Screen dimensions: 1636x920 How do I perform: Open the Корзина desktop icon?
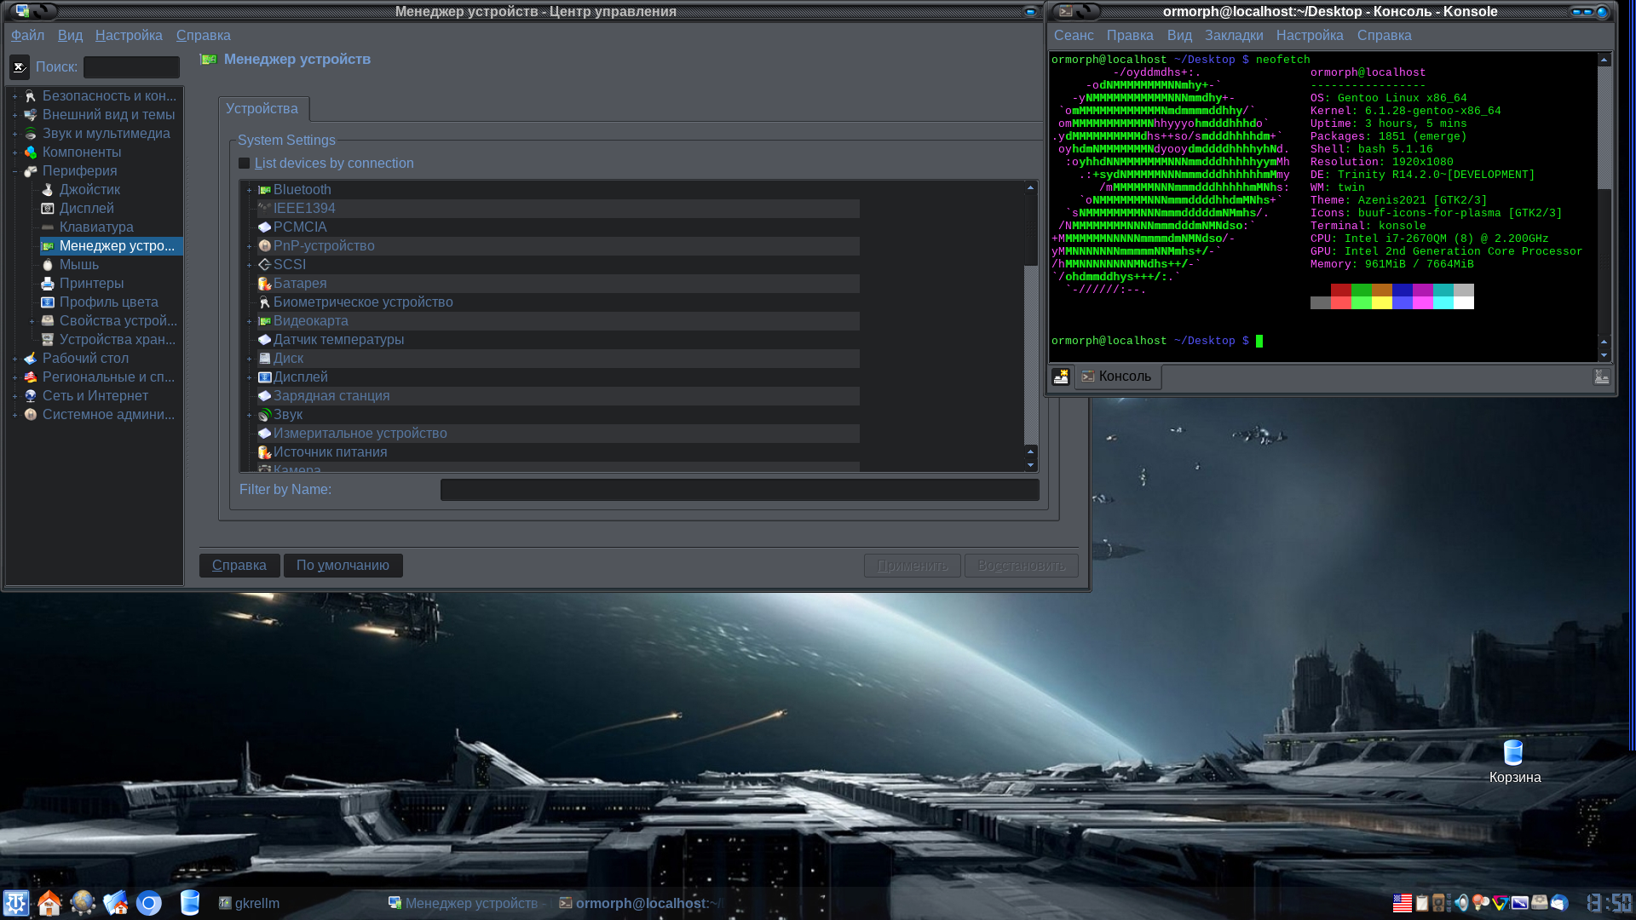point(1514,761)
